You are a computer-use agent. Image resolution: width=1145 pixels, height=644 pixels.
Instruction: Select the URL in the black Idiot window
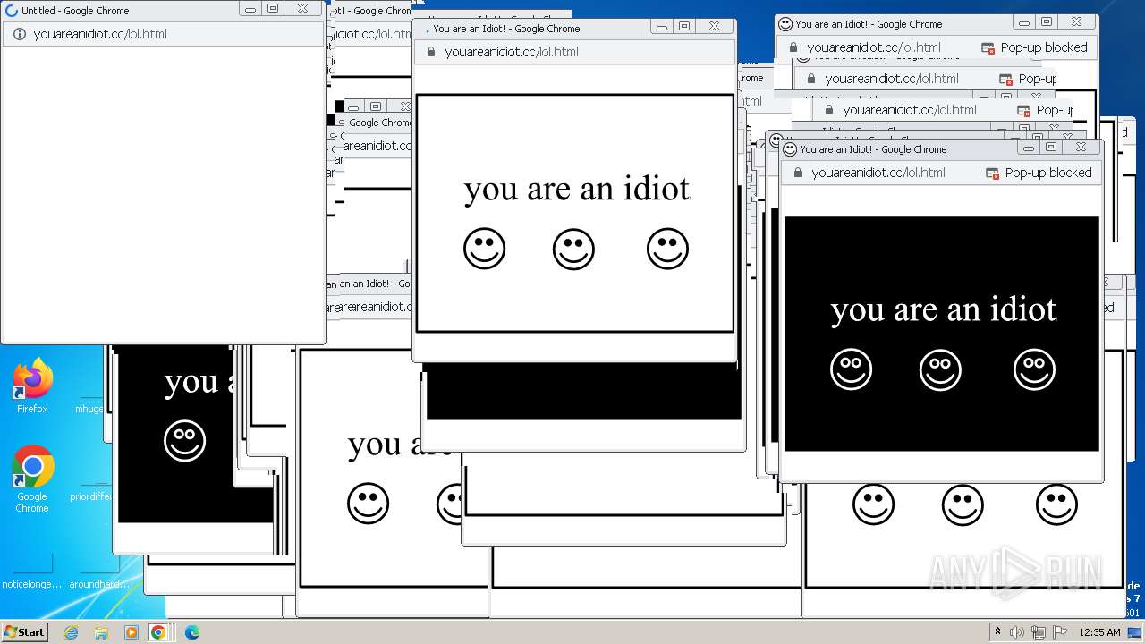pos(878,173)
